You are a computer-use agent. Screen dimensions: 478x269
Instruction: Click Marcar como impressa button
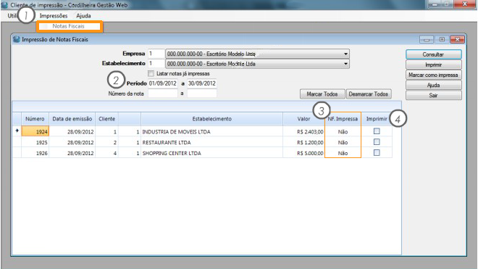point(433,75)
